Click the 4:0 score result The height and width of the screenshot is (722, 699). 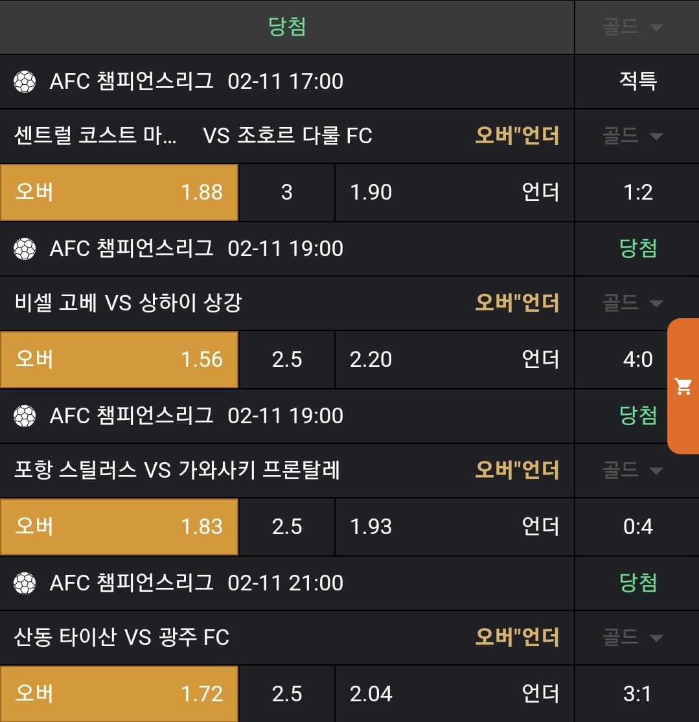click(x=637, y=360)
